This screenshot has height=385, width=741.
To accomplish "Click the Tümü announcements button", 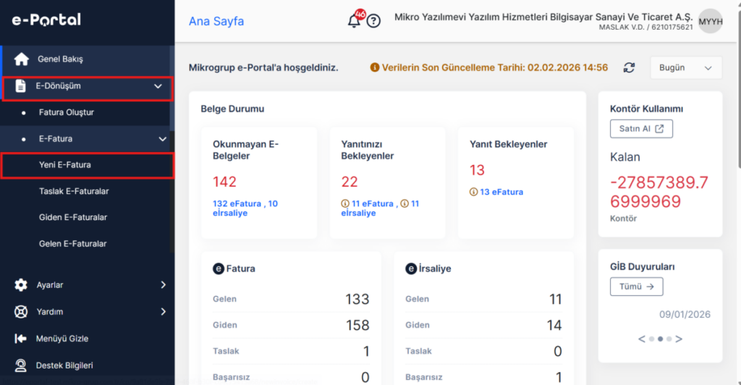I will point(636,287).
